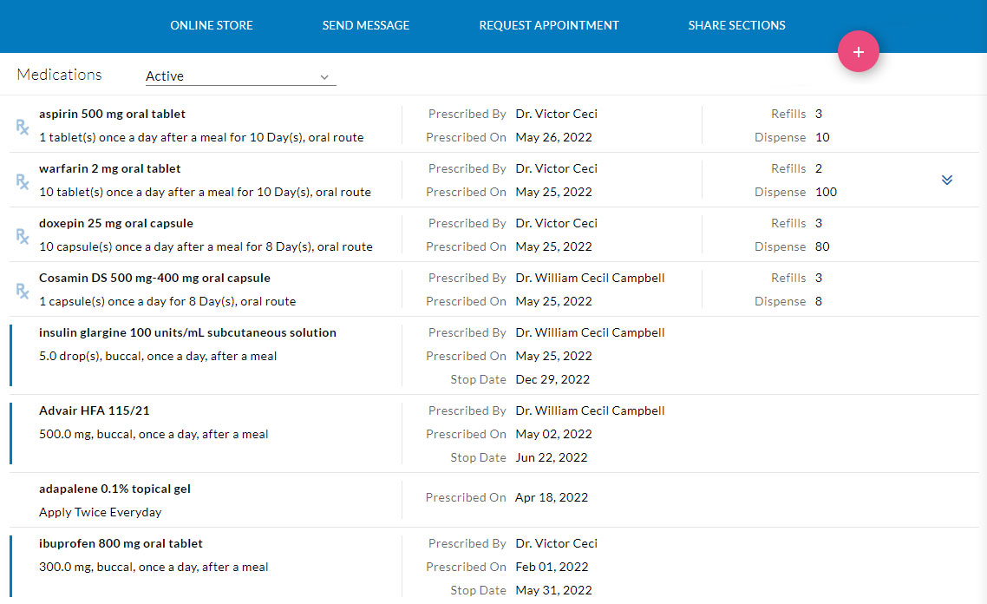Screen dimensions: 987x604
Task: Open Request Appointment page
Action: (x=549, y=25)
